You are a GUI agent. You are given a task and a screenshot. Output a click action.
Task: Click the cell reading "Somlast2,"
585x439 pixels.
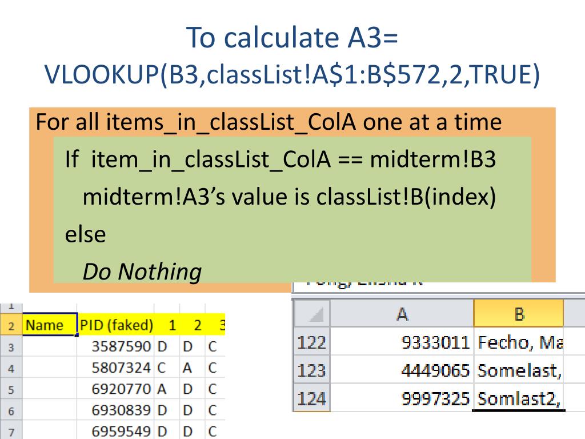pos(519,398)
